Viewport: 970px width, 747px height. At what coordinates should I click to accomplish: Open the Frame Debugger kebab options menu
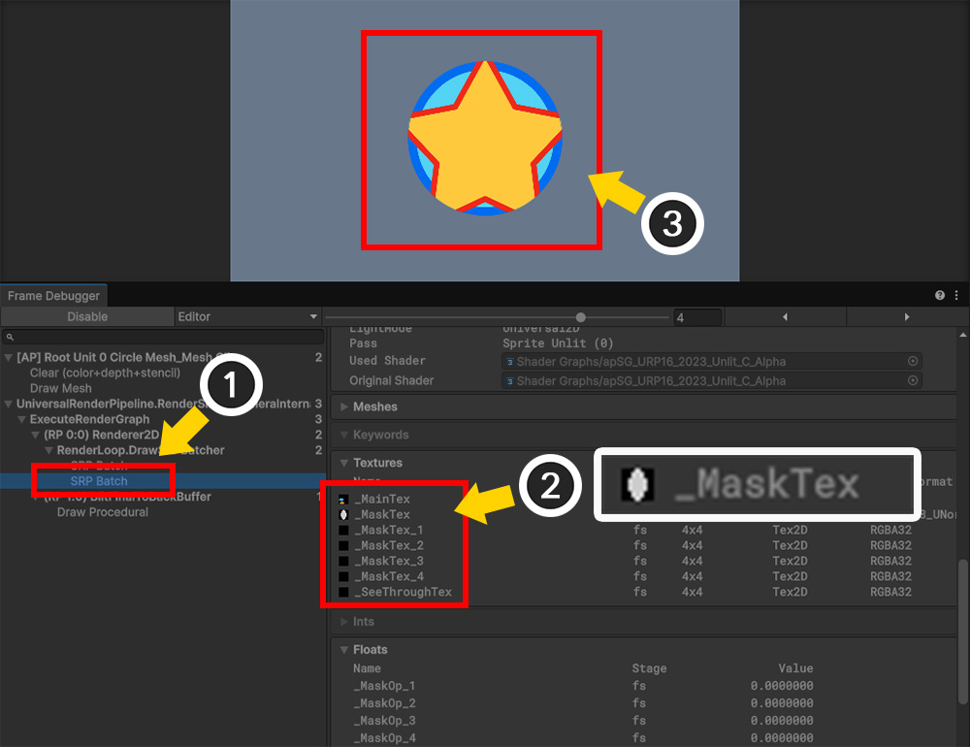[957, 295]
